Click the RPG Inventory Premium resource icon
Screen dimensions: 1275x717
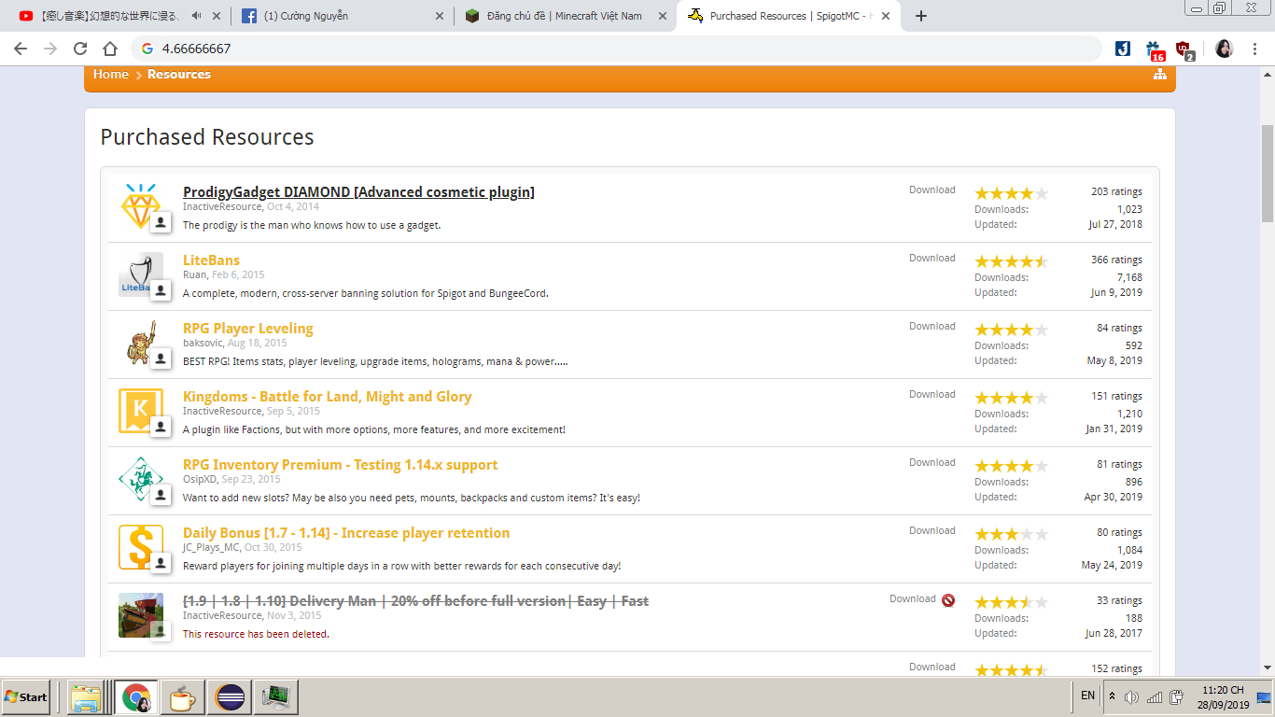[x=141, y=479]
